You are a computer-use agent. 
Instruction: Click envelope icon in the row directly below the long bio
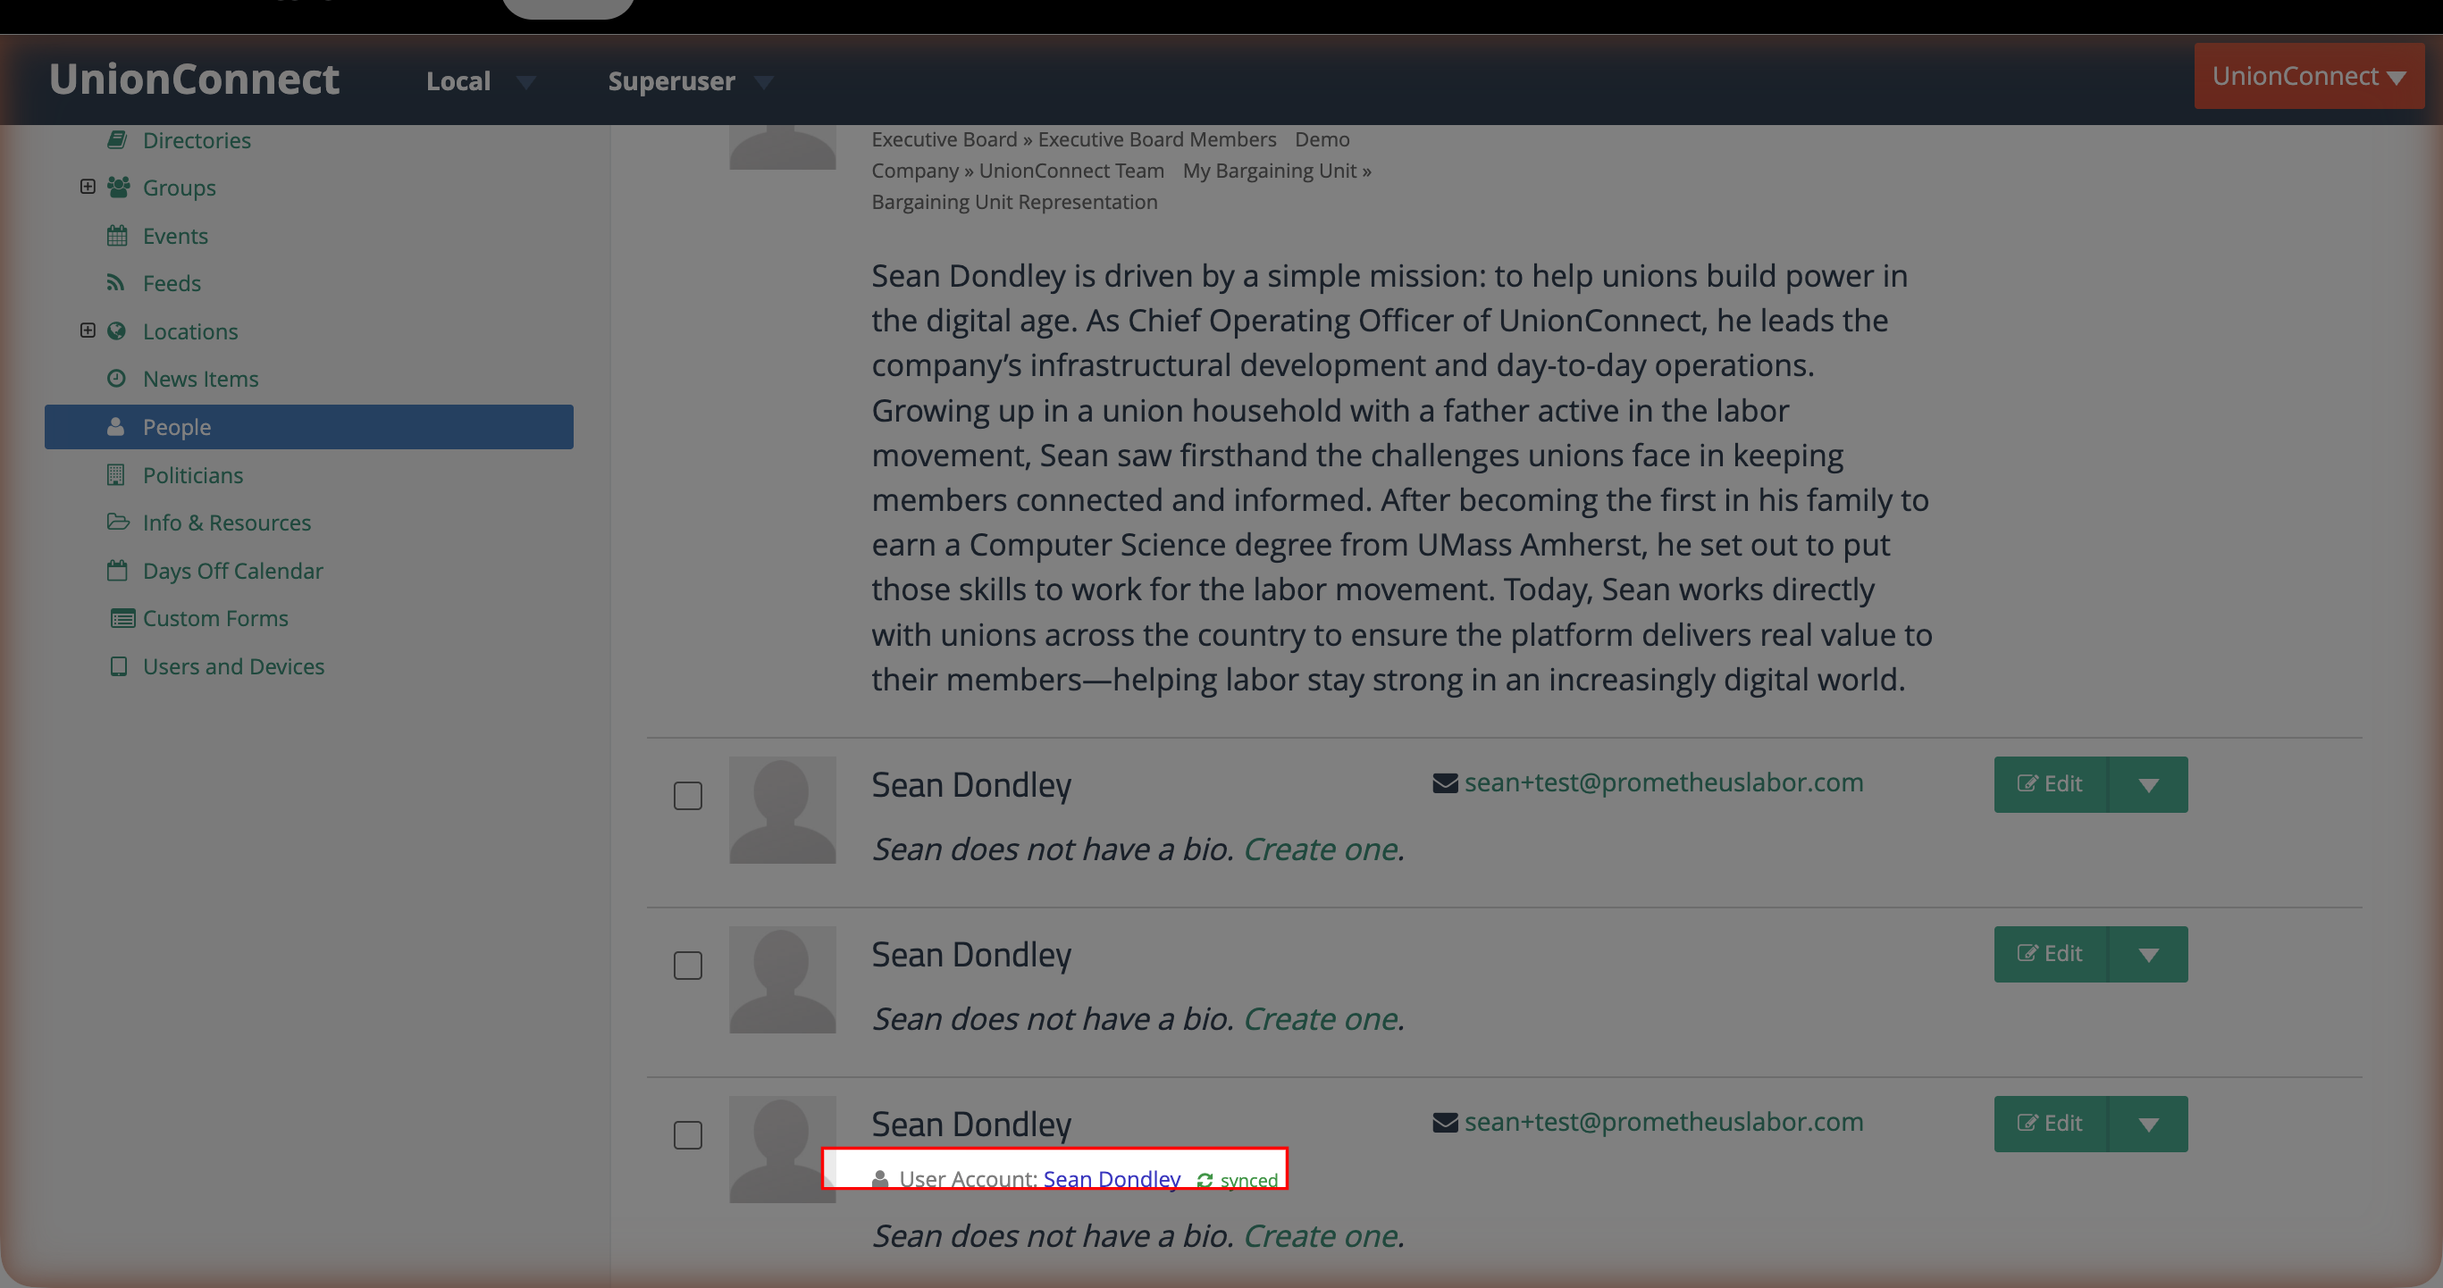[1444, 782]
